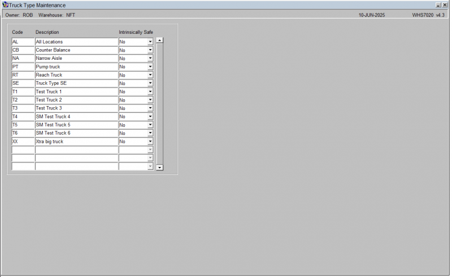Click the Pump truck description field
The width and height of the screenshot is (452, 277).
tap(76, 67)
